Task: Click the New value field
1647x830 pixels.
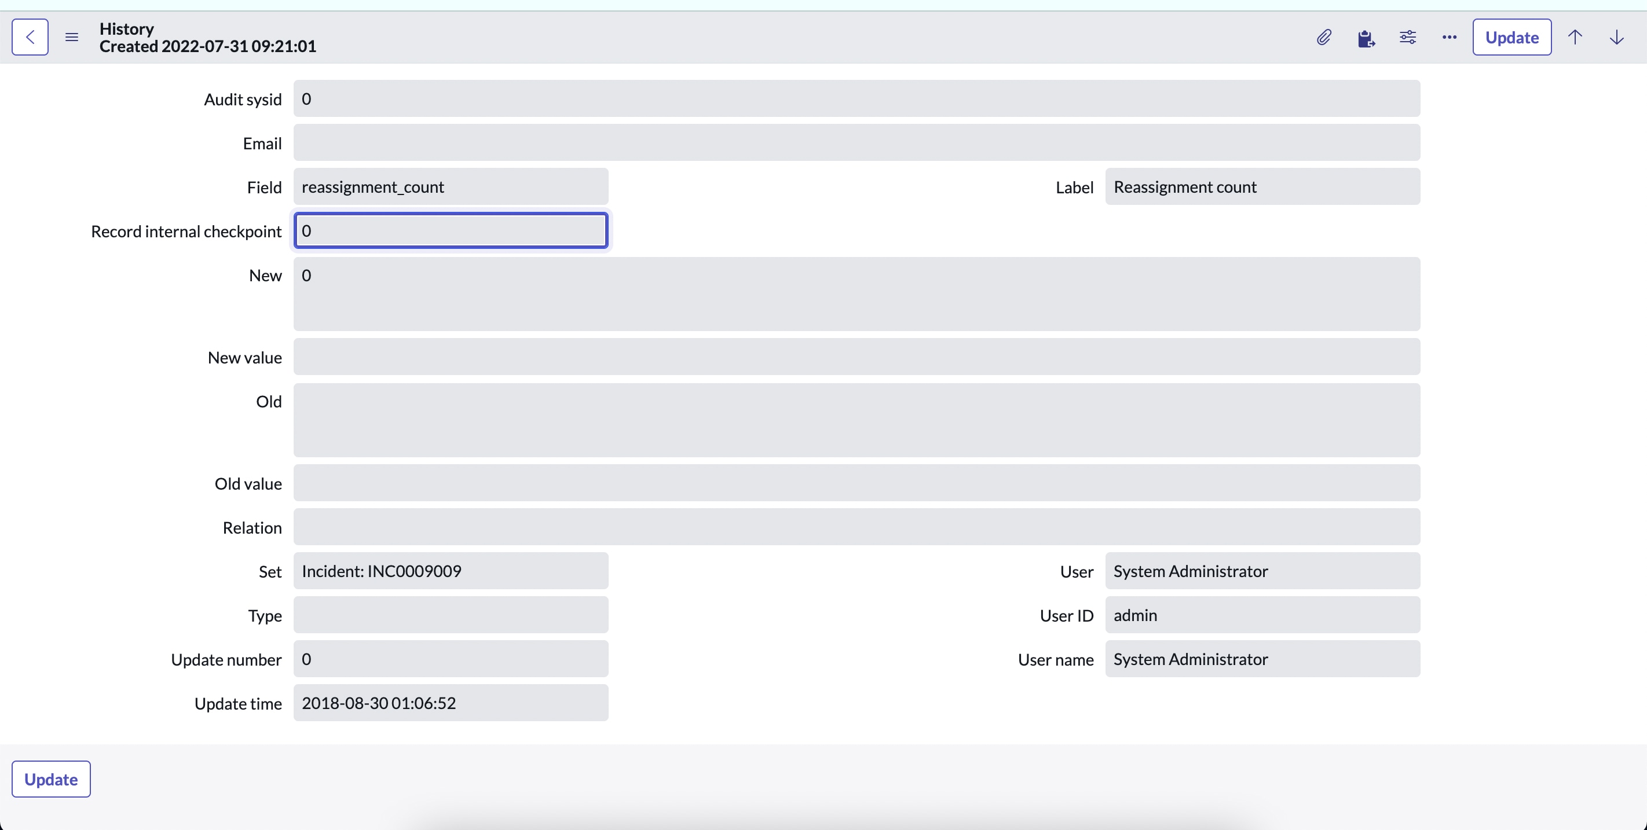Action: [857, 357]
